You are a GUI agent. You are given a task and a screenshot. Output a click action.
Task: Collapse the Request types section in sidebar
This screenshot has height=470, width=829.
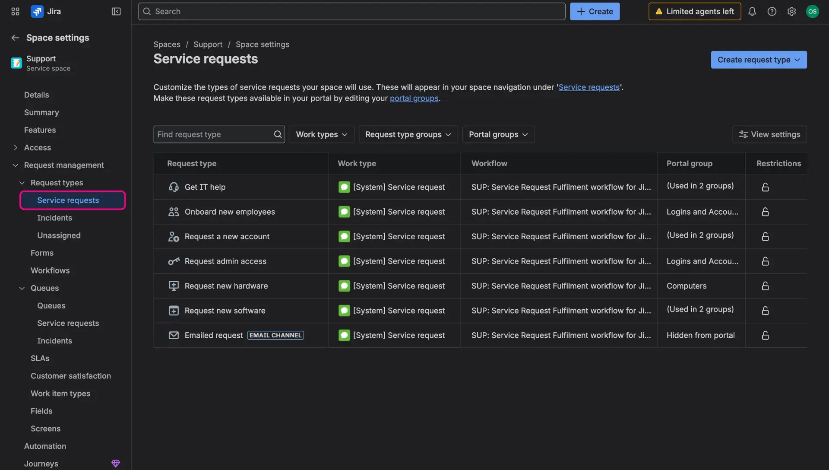click(x=22, y=182)
